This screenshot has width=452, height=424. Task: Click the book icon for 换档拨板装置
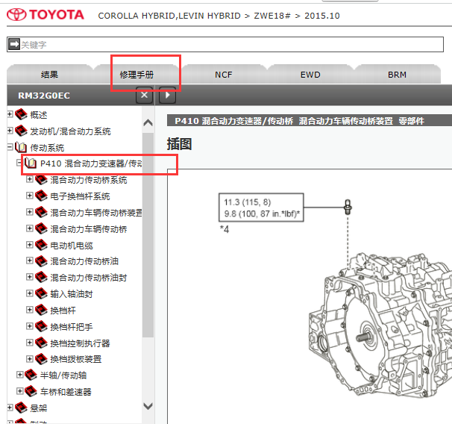tap(41, 359)
